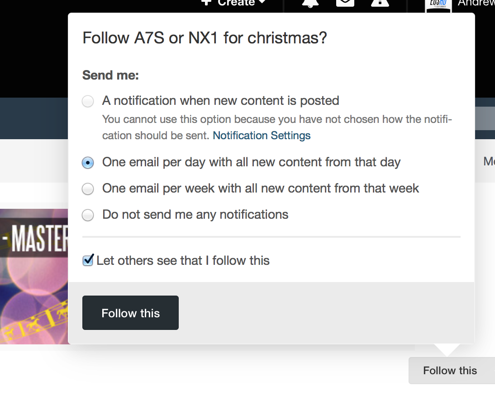Open the Andrew account menu

tap(476, 4)
